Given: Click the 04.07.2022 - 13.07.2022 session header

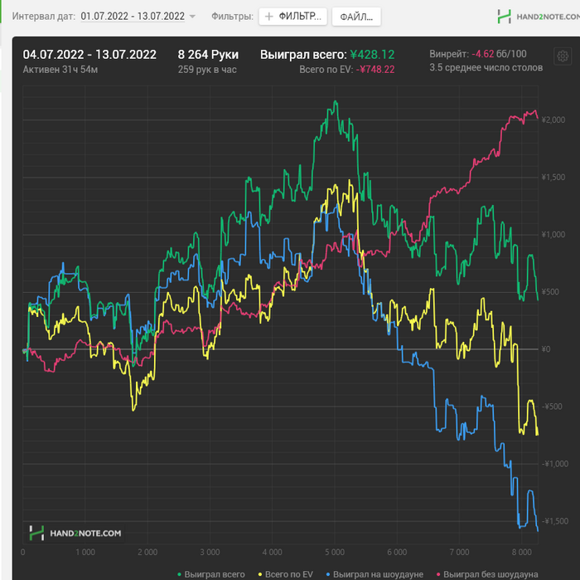Looking at the screenshot, I should click(89, 55).
